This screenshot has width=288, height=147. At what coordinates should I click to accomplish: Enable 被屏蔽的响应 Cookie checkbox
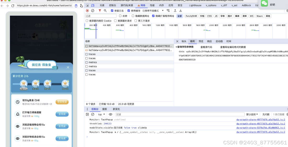pos(87,21)
